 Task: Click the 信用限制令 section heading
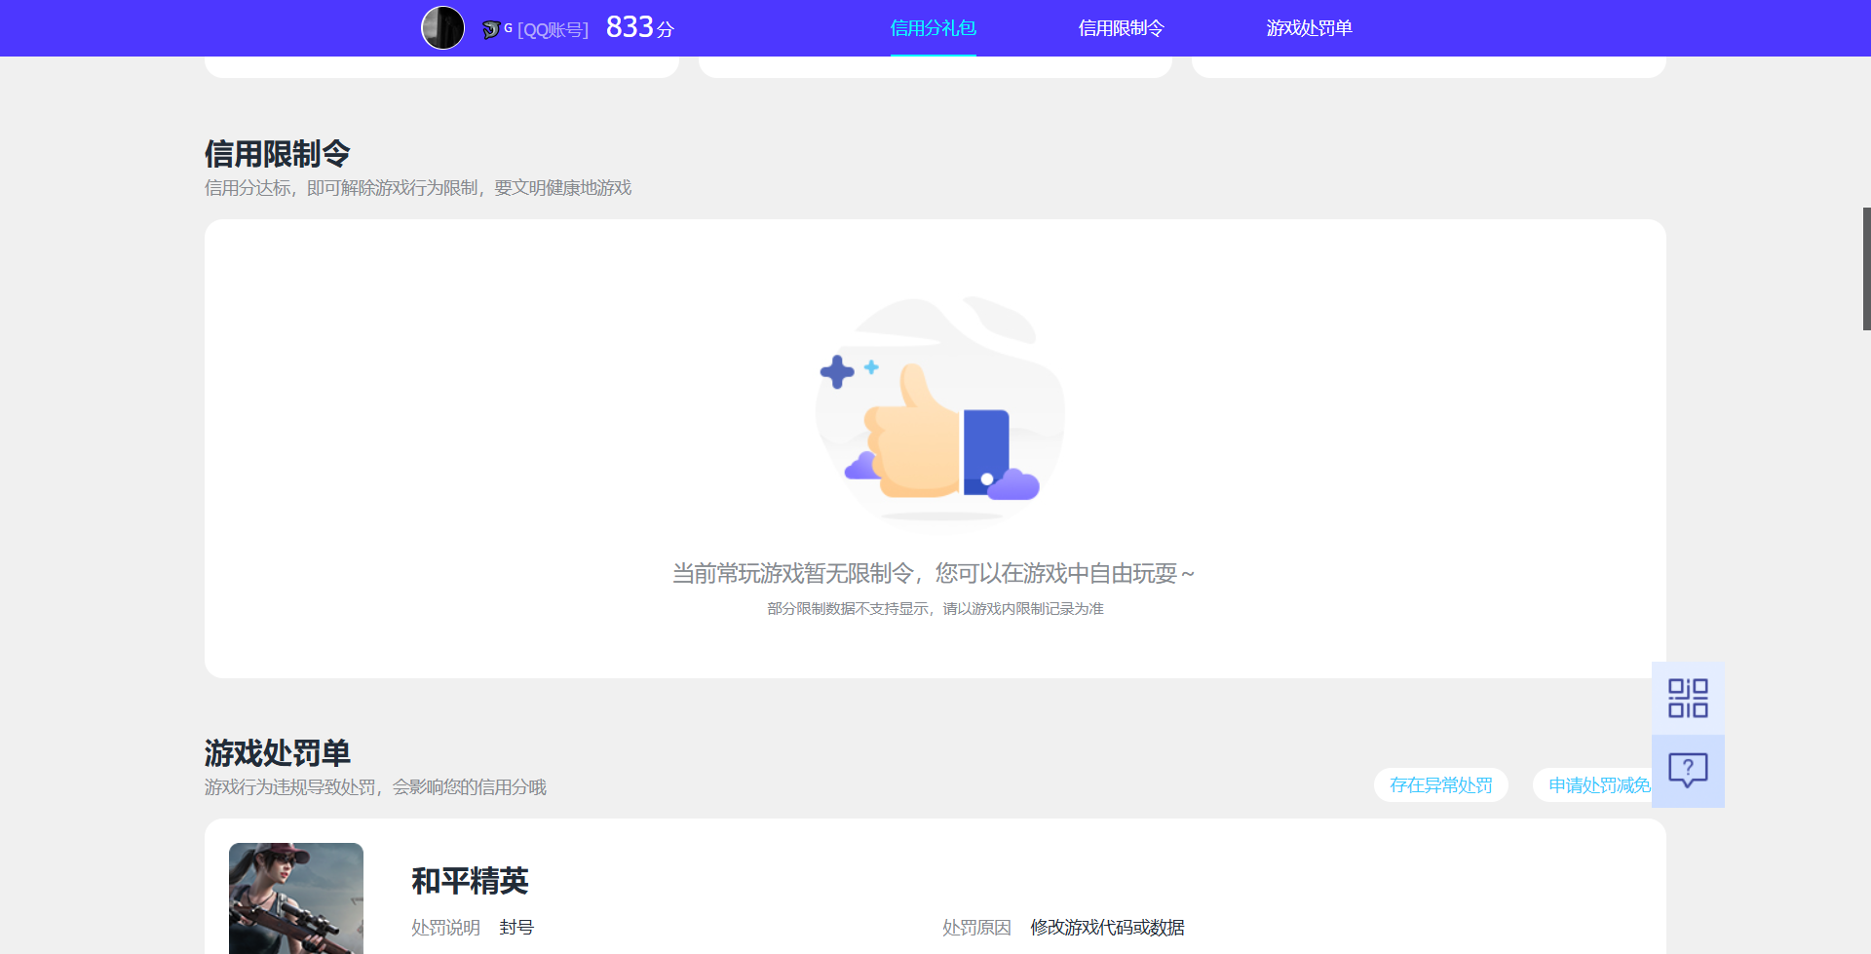(278, 153)
